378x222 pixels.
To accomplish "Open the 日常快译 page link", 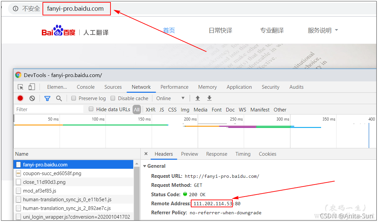I will pyautogui.click(x=220, y=30).
